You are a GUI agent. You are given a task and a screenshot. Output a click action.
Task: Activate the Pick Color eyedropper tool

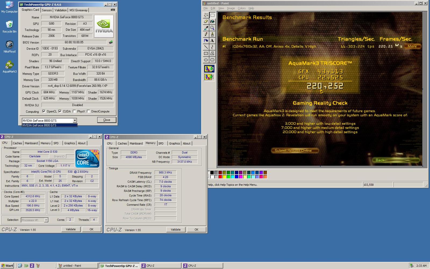click(206, 28)
